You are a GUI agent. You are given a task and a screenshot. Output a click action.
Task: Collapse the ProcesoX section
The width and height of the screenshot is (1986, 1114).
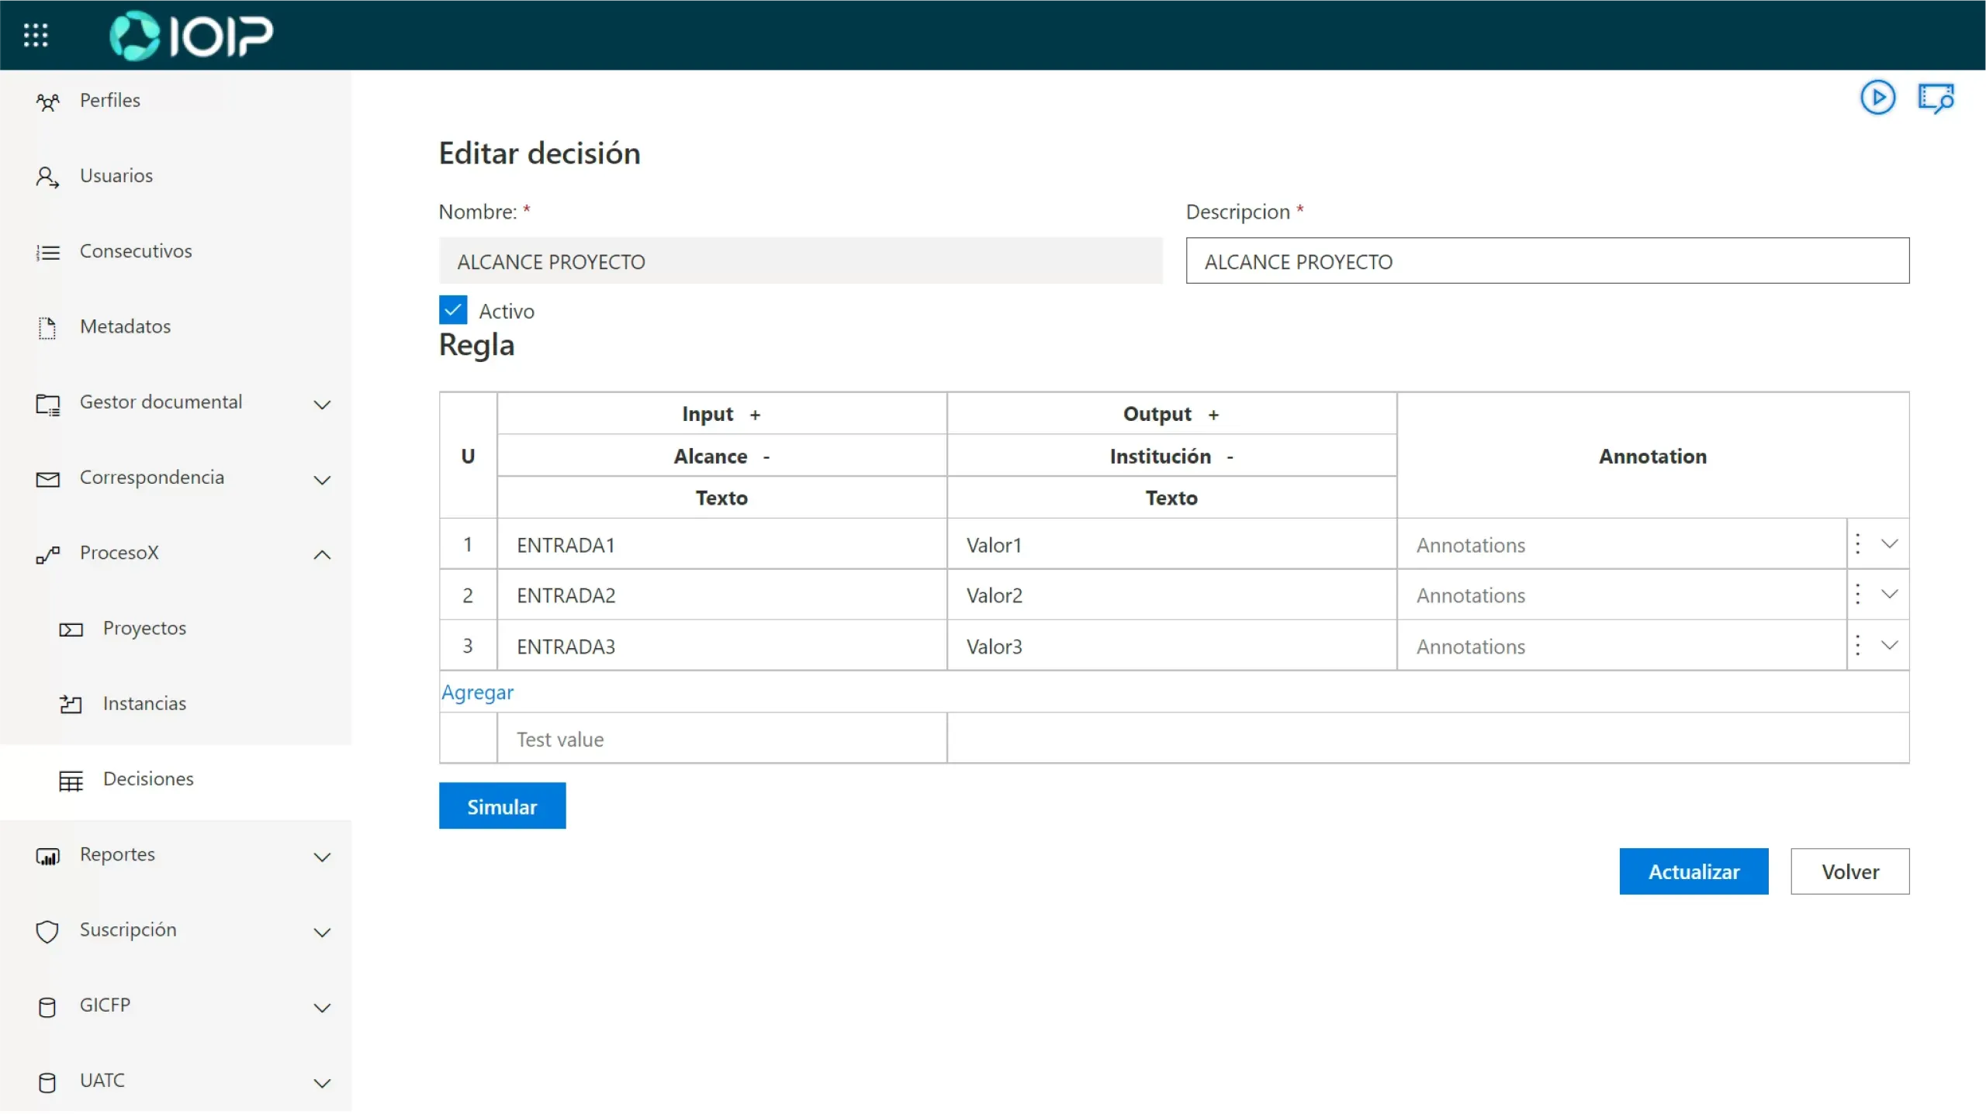coord(321,554)
